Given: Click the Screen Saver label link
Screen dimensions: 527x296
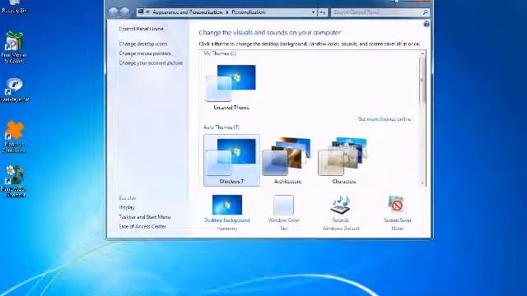Looking at the screenshot, I should pyautogui.click(x=398, y=220).
